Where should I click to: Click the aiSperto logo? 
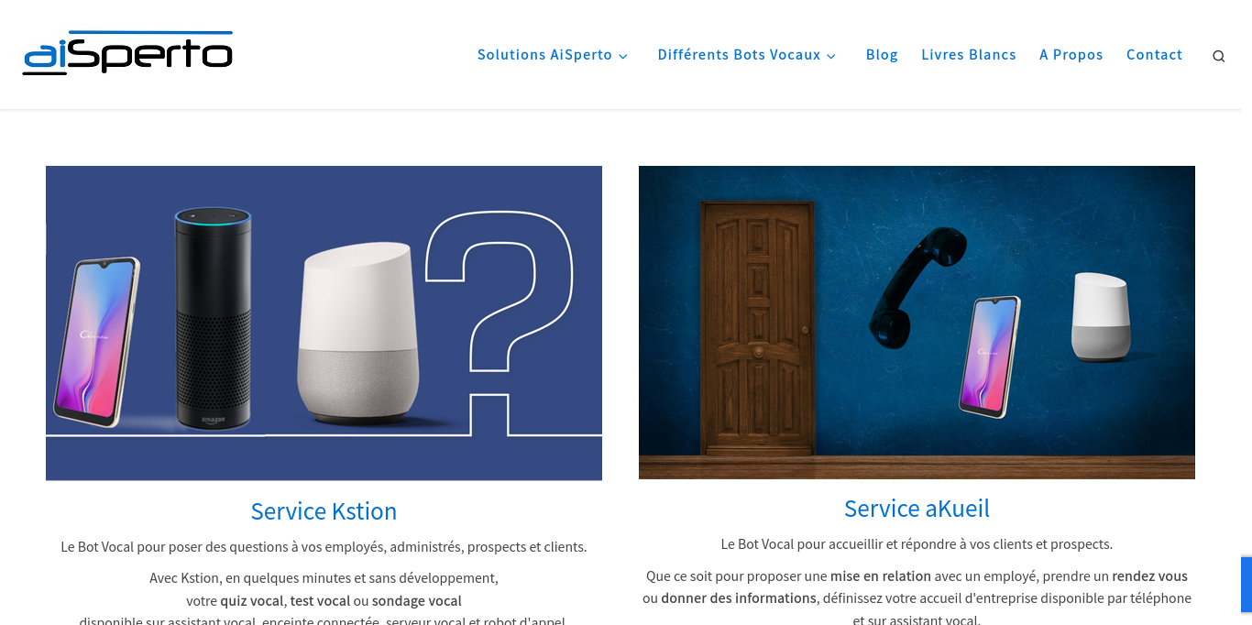tap(127, 53)
